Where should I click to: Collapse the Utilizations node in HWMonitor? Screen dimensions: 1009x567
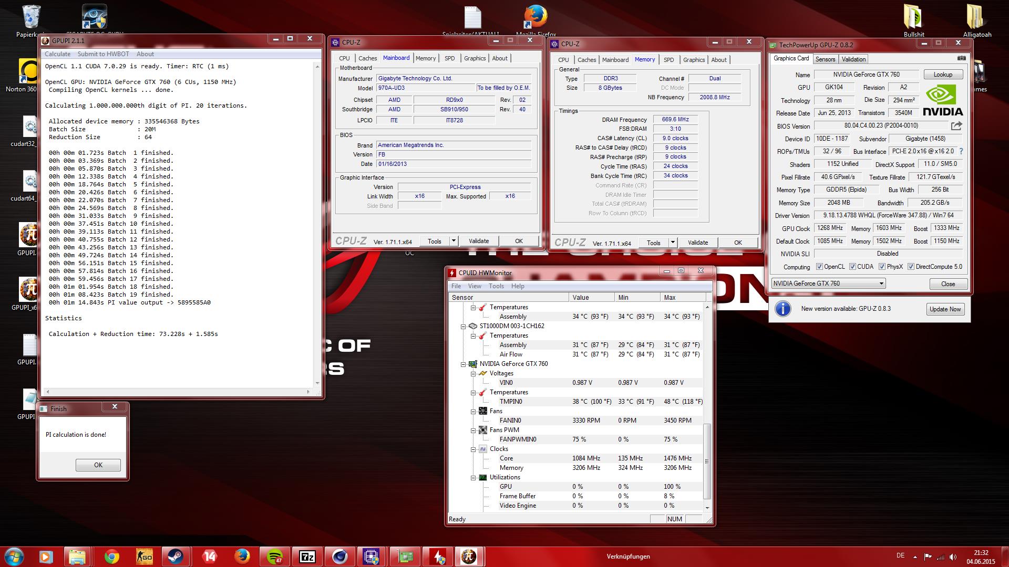473,477
